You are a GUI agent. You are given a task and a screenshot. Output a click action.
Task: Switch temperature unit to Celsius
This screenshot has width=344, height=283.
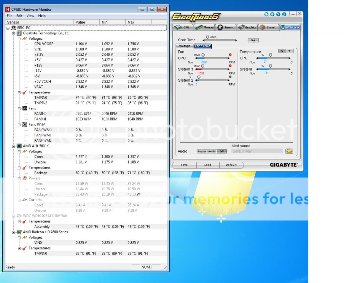tap(282, 51)
